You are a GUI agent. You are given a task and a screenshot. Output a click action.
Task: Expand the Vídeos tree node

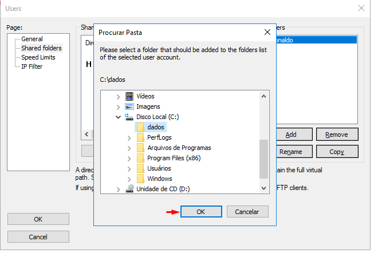[119, 96]
